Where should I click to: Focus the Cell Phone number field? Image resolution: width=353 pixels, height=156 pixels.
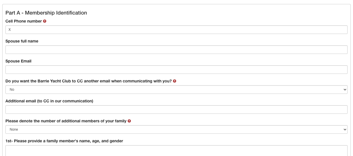click(x=176, y=30)
